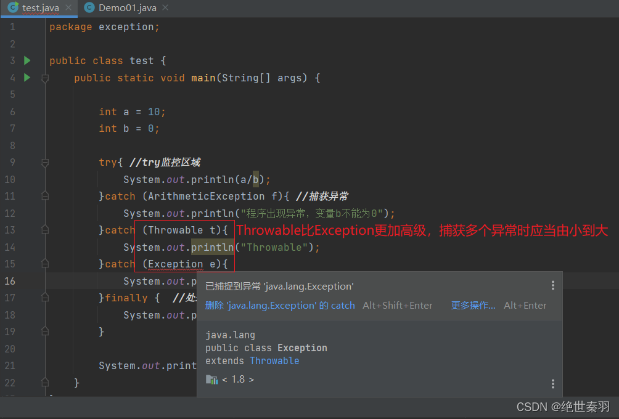Click ArithmeticException in the catch clause
Image resolution: width=619 pixels, height=419 pixels.
(206, 196)
